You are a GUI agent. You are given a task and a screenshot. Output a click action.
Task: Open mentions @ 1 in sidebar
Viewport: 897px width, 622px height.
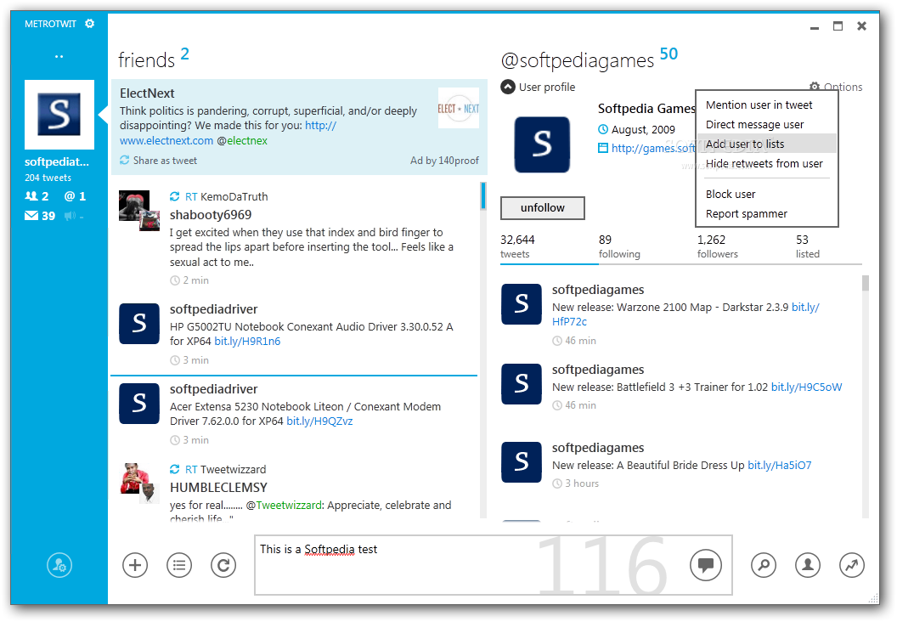coord(75,196)
